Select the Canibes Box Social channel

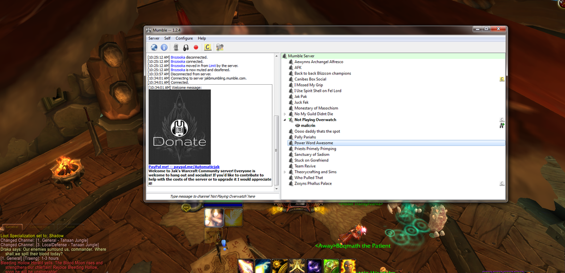pyautogui.click(x=310, y=79)
